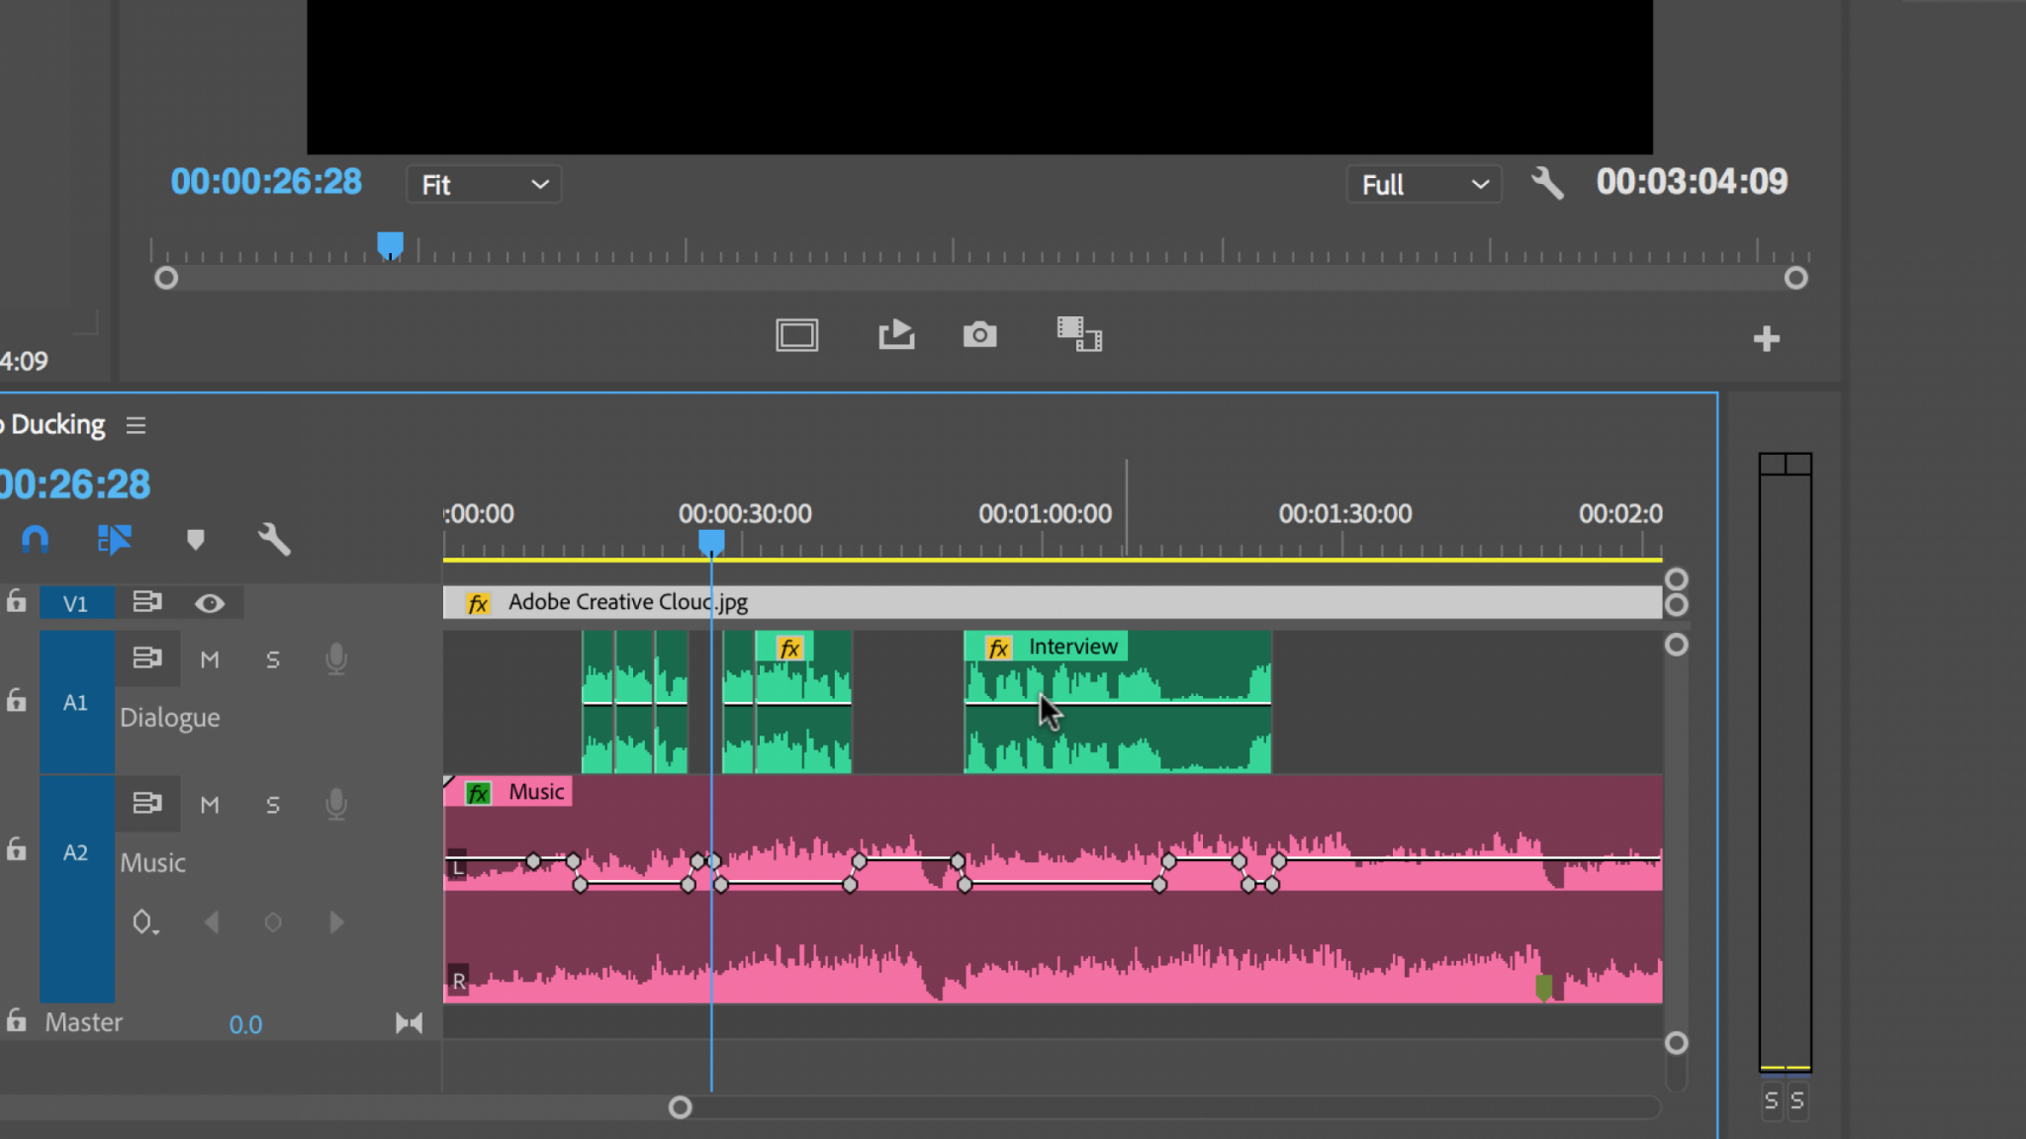Click the Safe Margins button
The image size is (2026, 1139).
pos(796,336)
